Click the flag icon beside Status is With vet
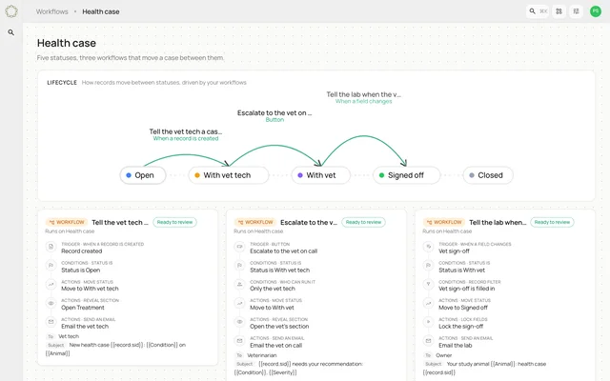The image size is (610, 381). [x=428, y=266]
